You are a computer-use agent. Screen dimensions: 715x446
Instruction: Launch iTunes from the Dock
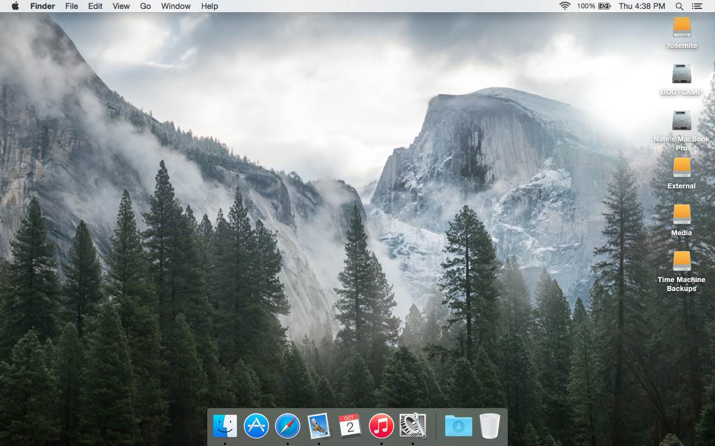click(x=382, y=426)
